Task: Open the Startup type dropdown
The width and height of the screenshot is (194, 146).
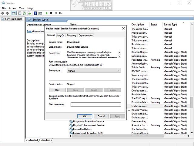Action: (94, 71)
